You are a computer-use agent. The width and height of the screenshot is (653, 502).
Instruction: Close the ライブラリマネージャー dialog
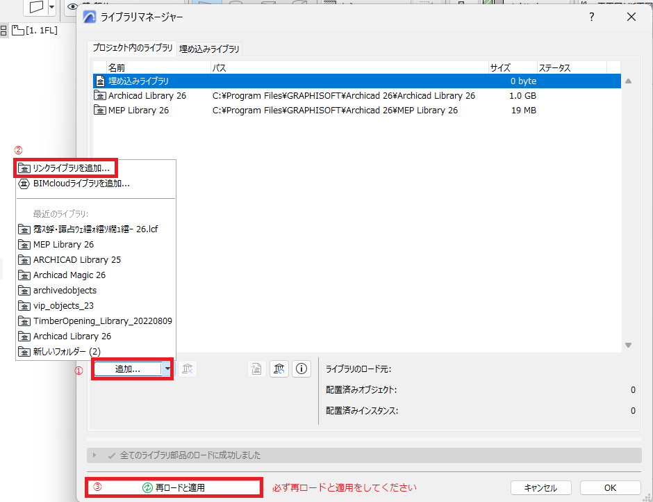(631, 17)
